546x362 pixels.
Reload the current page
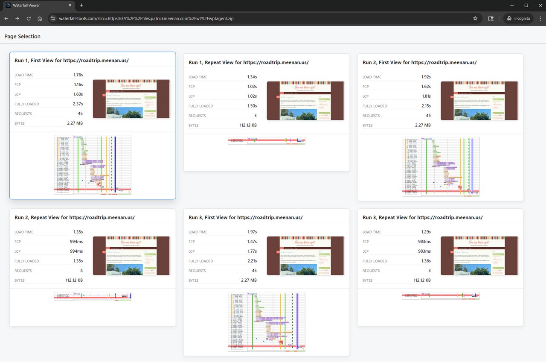pyautogui.click(x=29, y=18)
